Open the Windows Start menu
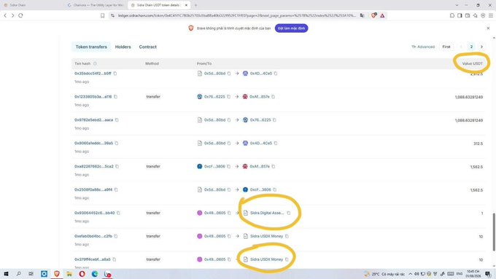This screenshot has width=496, height=279. [6, 274]
